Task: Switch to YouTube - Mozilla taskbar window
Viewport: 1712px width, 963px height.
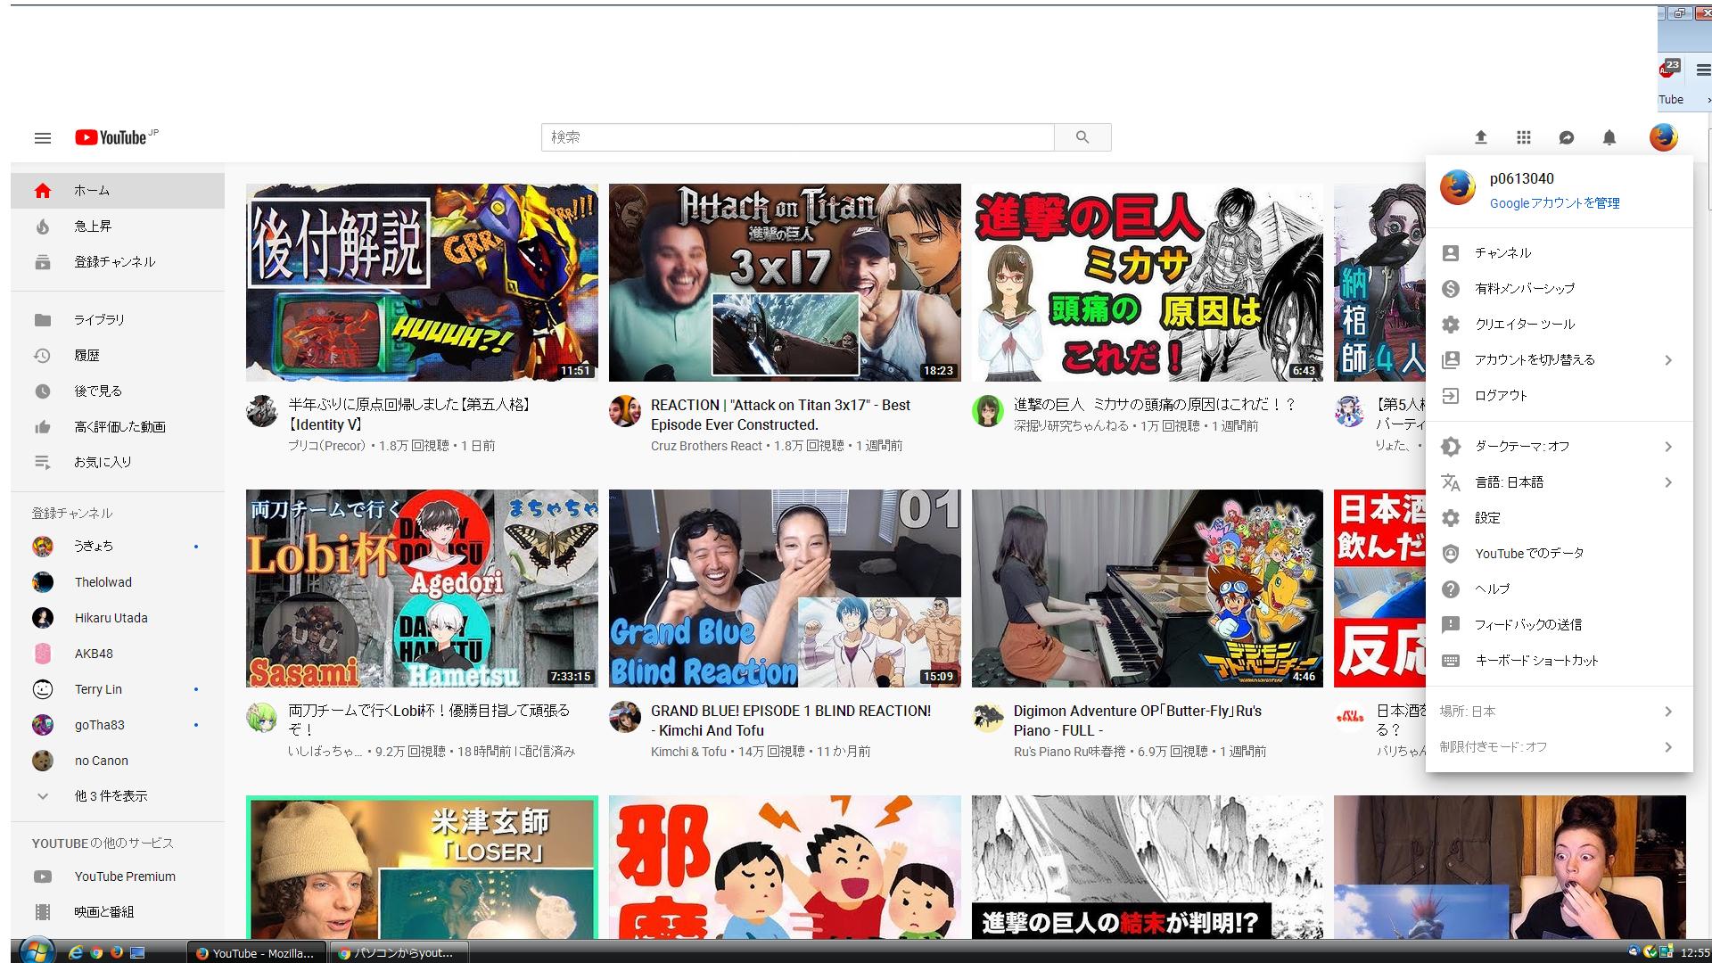Action: 257,952
